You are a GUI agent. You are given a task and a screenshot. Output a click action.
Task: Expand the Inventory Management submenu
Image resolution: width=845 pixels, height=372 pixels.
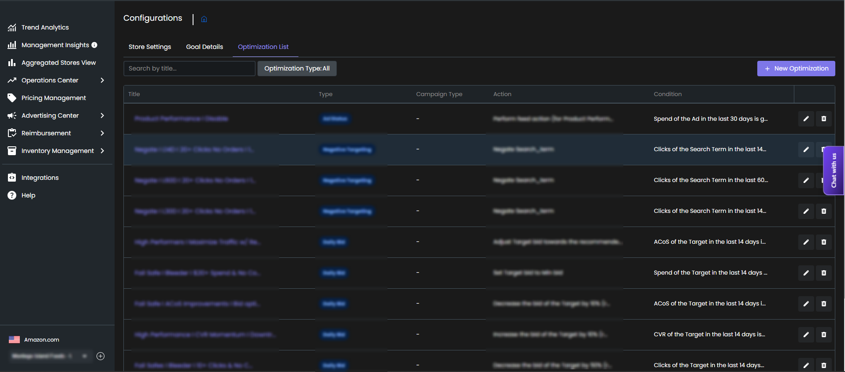point(102,151)
